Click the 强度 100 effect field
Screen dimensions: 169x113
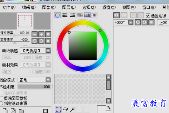[x=42, y=72]
